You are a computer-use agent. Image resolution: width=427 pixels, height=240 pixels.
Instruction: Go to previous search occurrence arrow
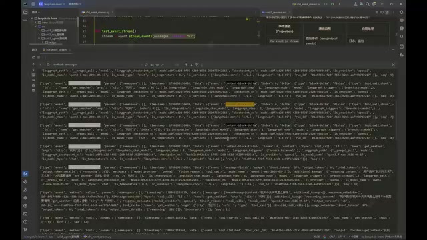(x=186, y=65)
